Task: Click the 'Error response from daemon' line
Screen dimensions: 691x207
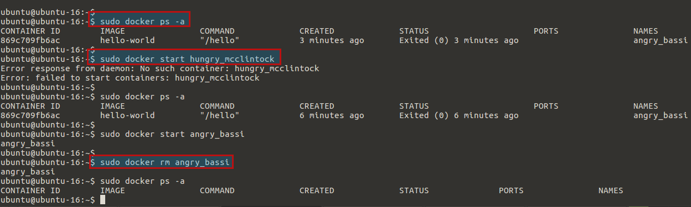Action: [x=160, y=68]
